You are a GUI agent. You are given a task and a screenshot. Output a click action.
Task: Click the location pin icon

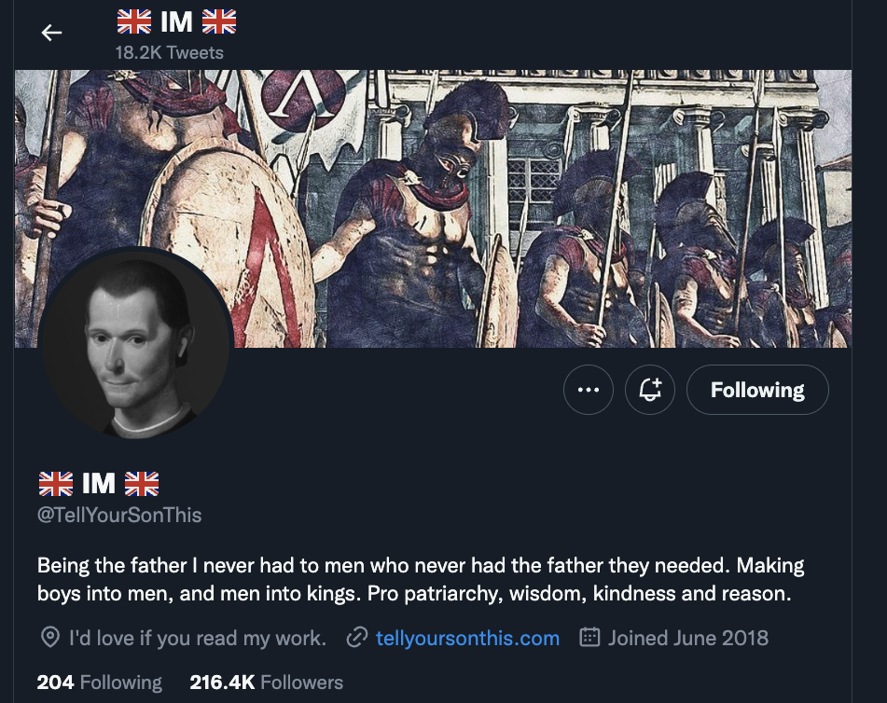[50, 639]
